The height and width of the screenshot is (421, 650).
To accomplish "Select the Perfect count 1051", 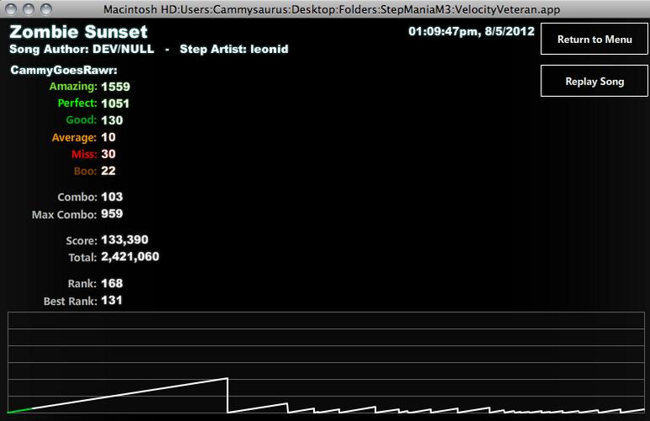I will 115,104.
